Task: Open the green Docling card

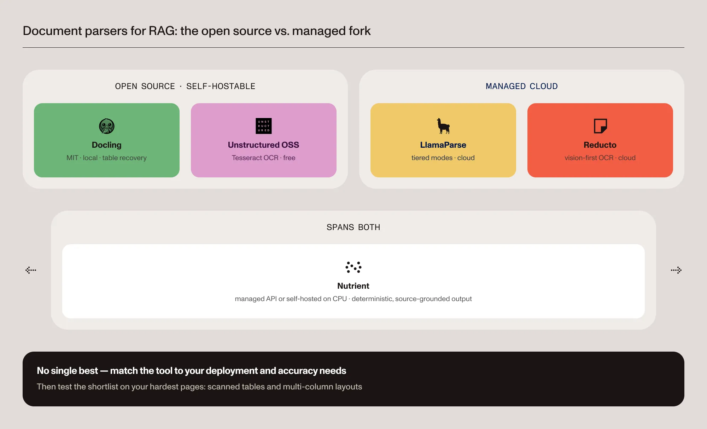Action: [107, 140]
